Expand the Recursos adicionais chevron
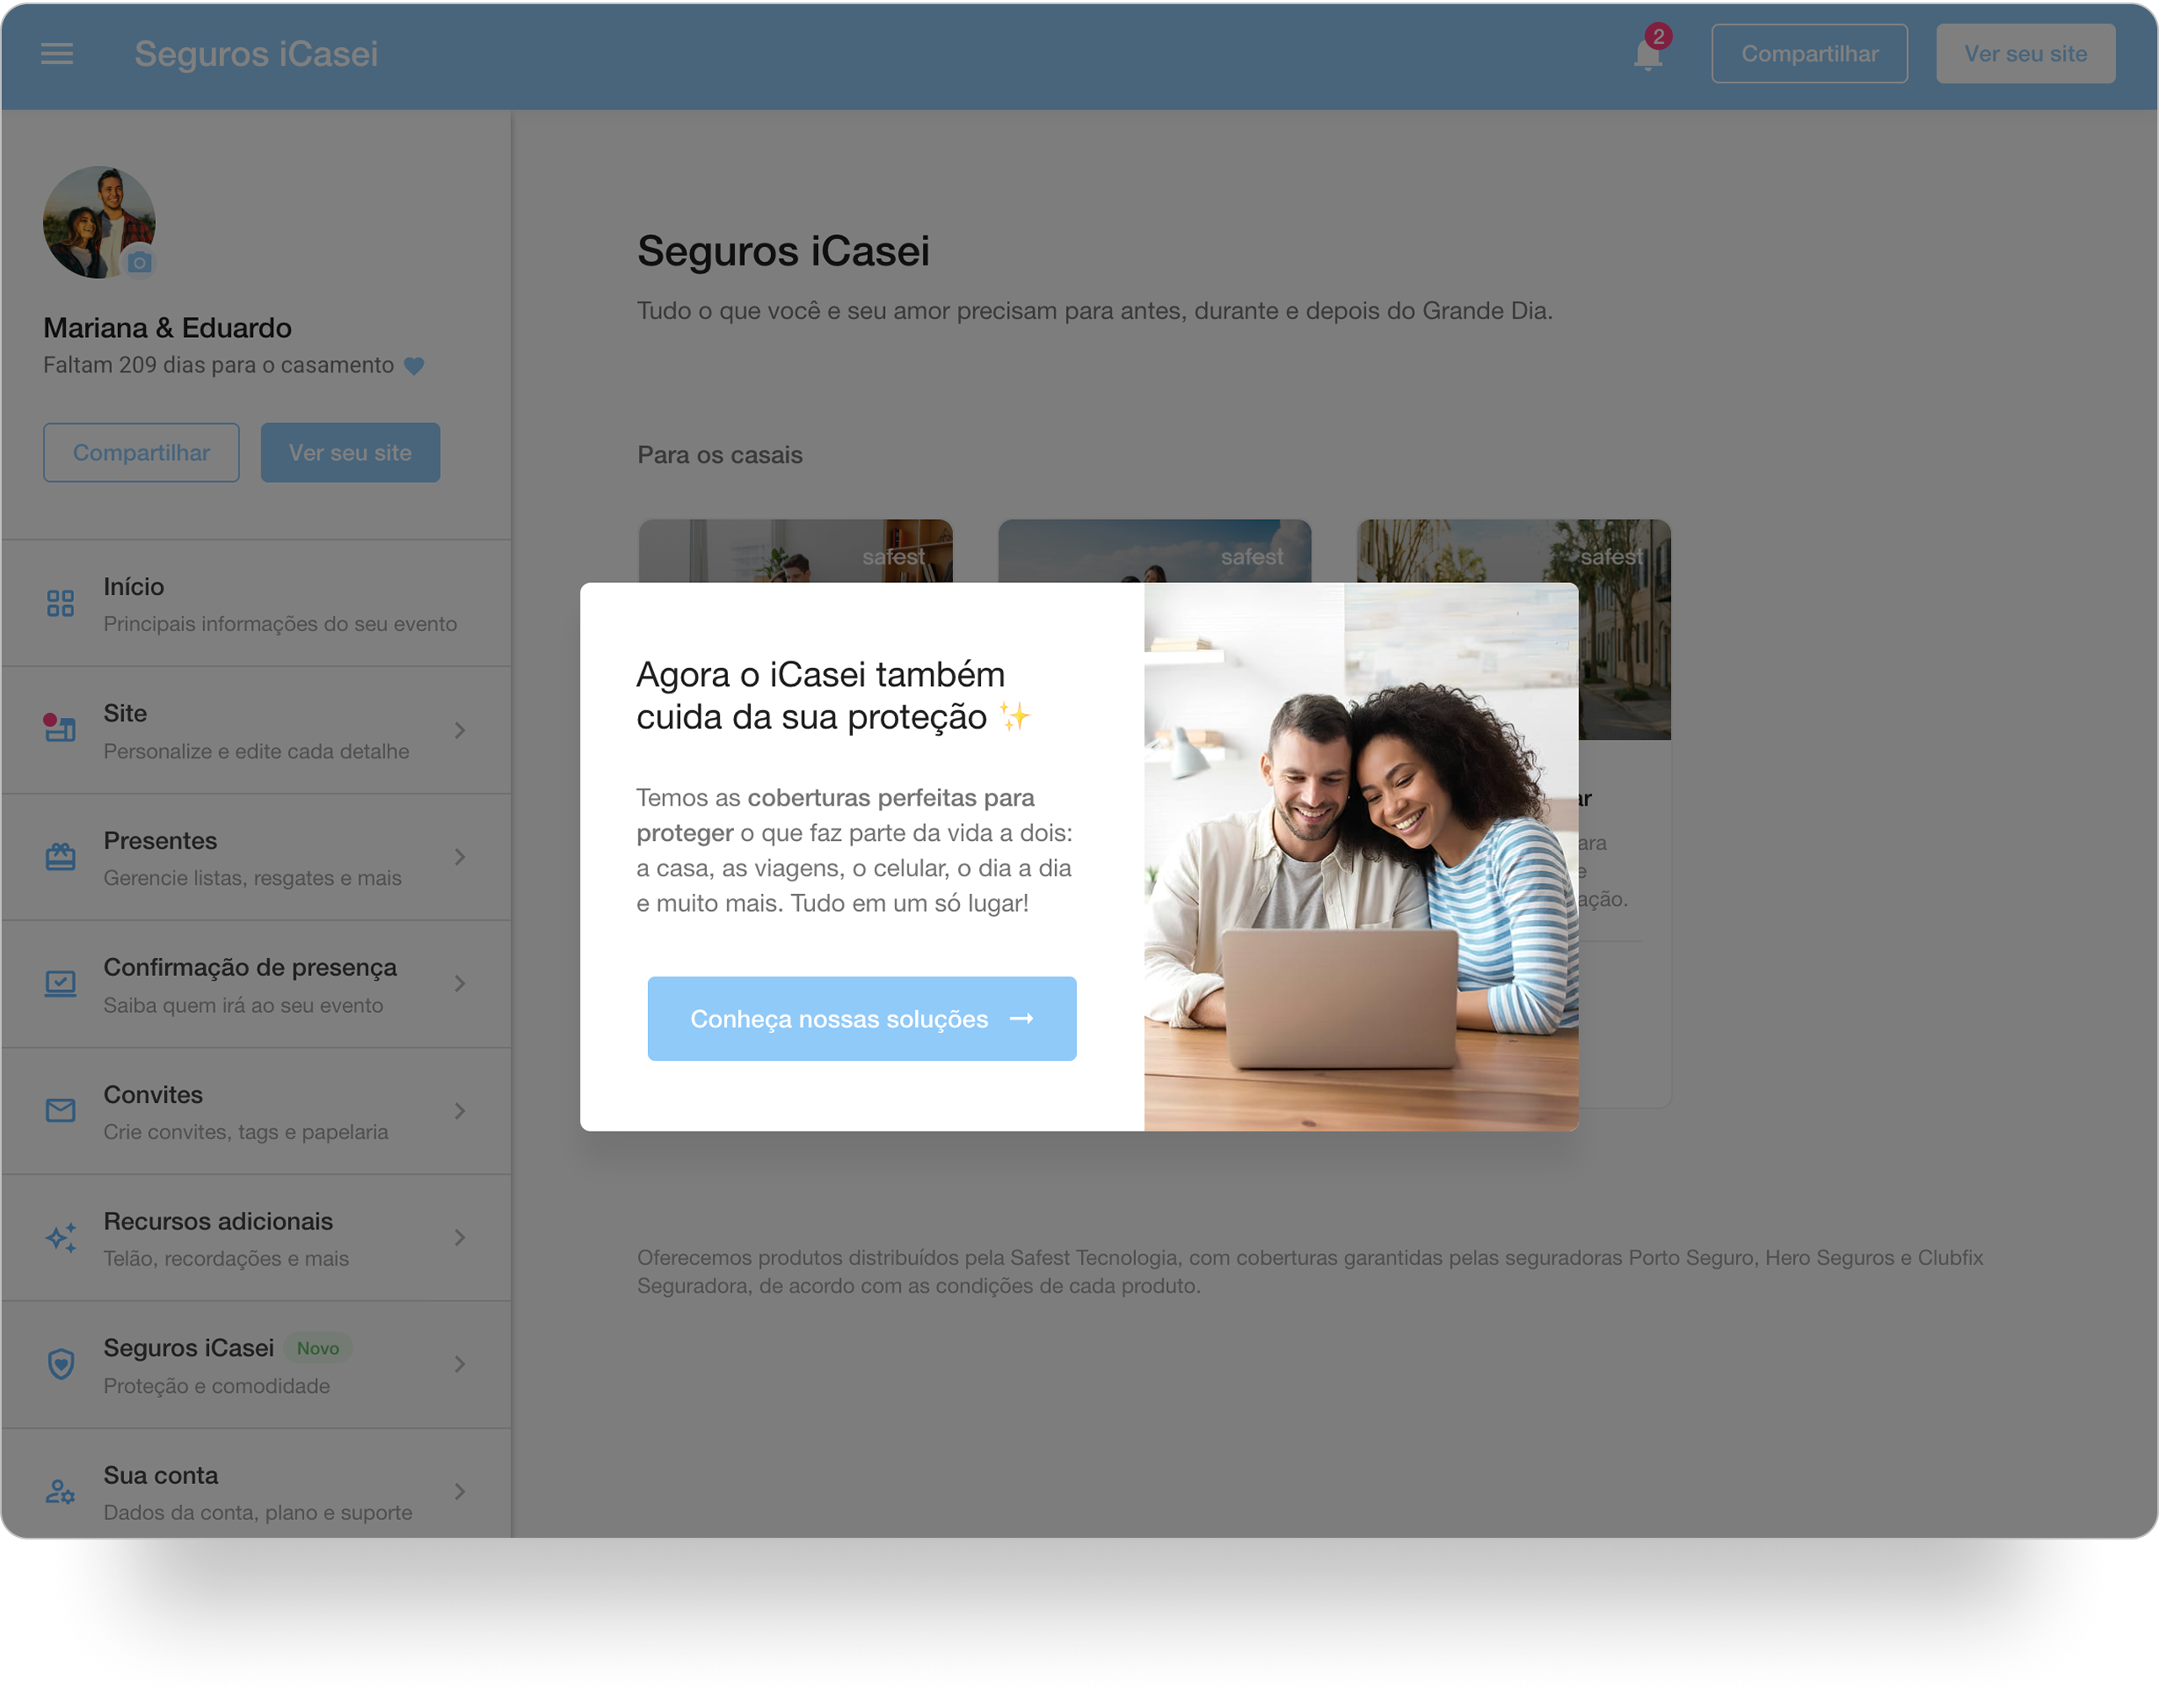 [x=460, y=1238]
